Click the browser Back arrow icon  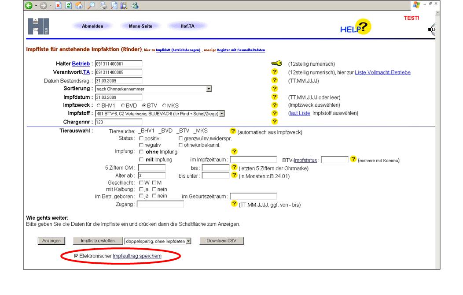click(x=29, y=5)
